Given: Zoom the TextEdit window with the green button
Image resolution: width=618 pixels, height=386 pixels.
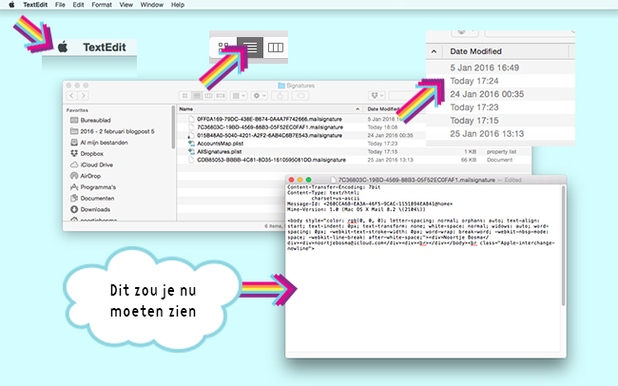Looking at the screenshot, I should coord(309,180).
